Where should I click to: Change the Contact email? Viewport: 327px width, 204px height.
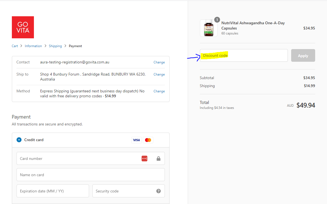click(159, 62)
